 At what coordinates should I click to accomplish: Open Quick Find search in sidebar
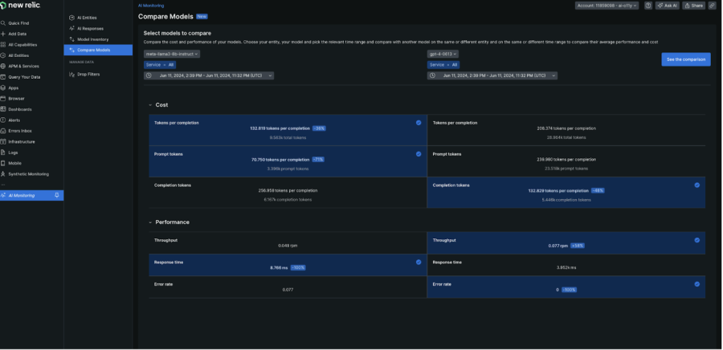(x=18, y=23)
